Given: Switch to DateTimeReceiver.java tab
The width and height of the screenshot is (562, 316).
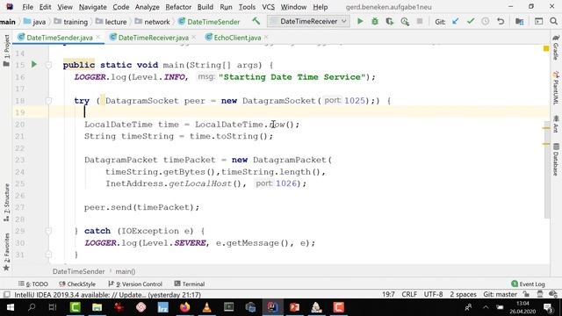Looking at the screenshot, I should pyautogui.click(x=153, y=37).
